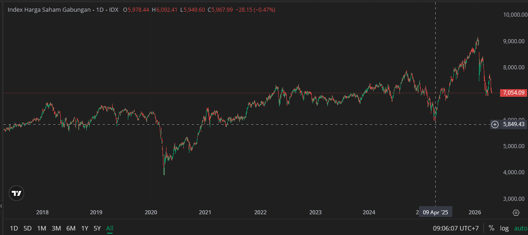
Task: Select the 5D time range
Action: click(27, 228)
